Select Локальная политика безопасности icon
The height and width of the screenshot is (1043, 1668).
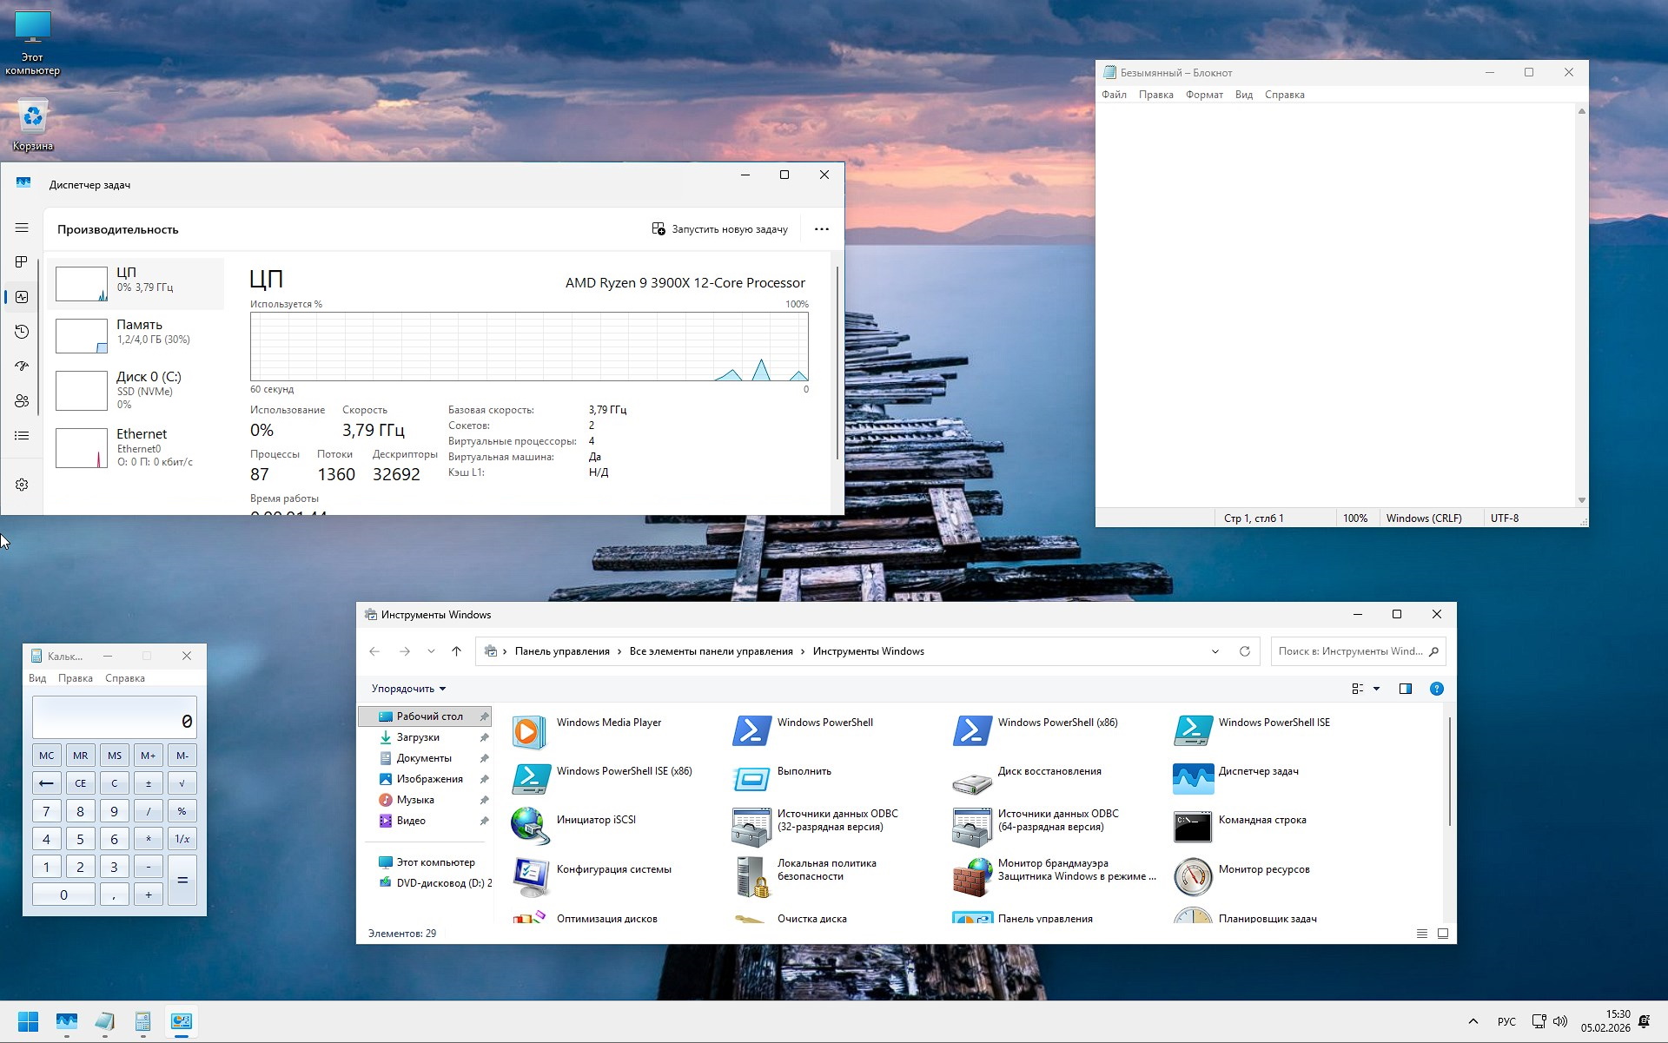click(x=751, y=877)
